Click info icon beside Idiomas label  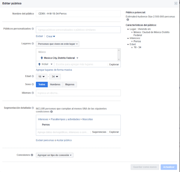33,93
